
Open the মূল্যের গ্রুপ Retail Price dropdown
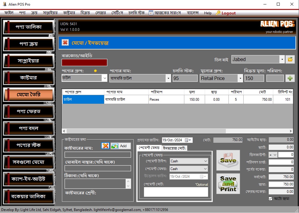pyautogui.click(x=240, y=78)
